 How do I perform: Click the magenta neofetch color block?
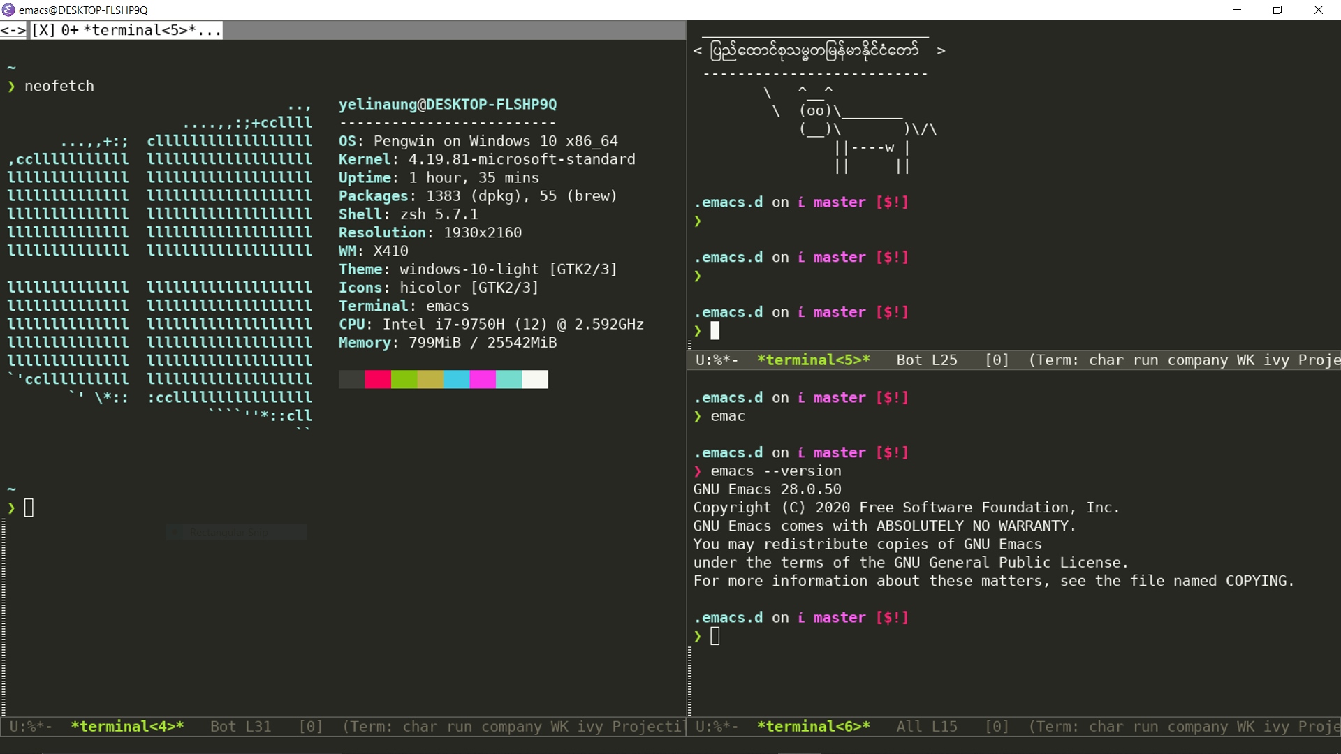point(483,379)
